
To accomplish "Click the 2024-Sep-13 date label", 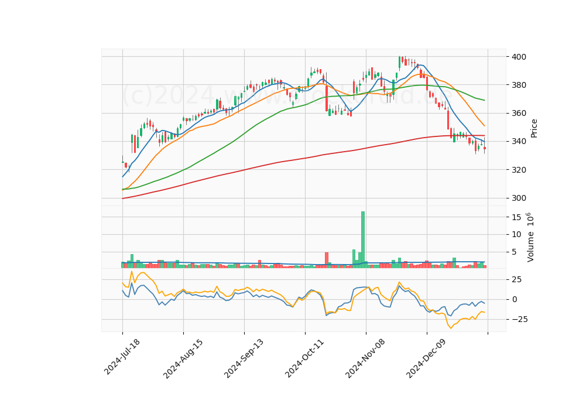I will point(244,358).
